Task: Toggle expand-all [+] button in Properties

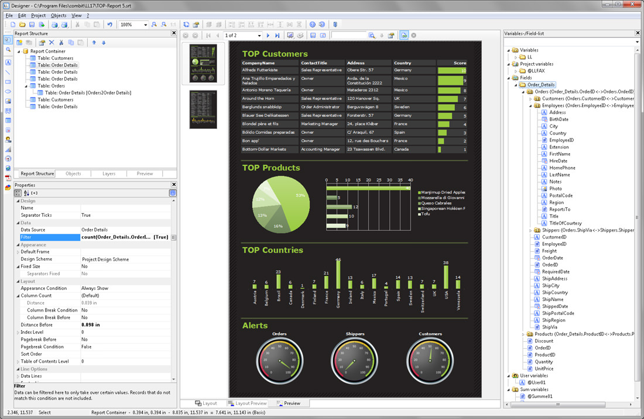Action: [35, 193]
